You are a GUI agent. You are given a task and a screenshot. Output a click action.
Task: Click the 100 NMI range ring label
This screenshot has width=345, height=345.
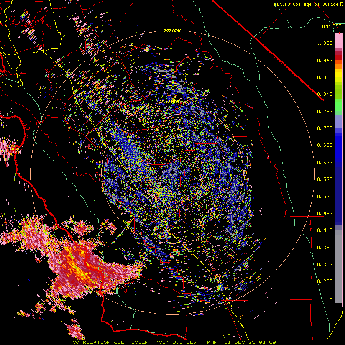tap(172, 30)
